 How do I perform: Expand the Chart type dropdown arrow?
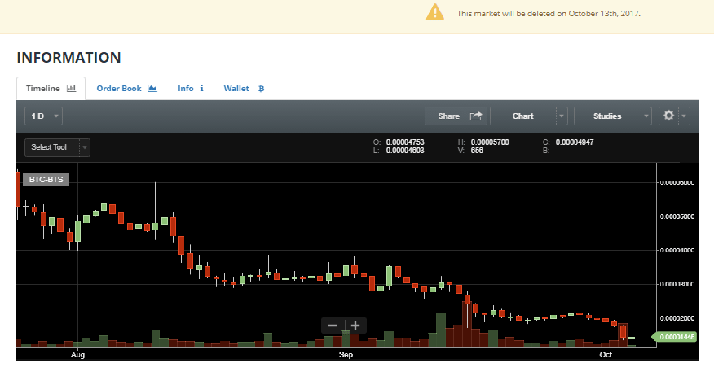(x=562, y=116)
